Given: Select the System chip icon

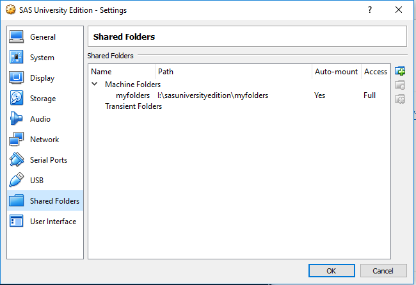Looking at the screenshot, I should (x=17, y=58).
